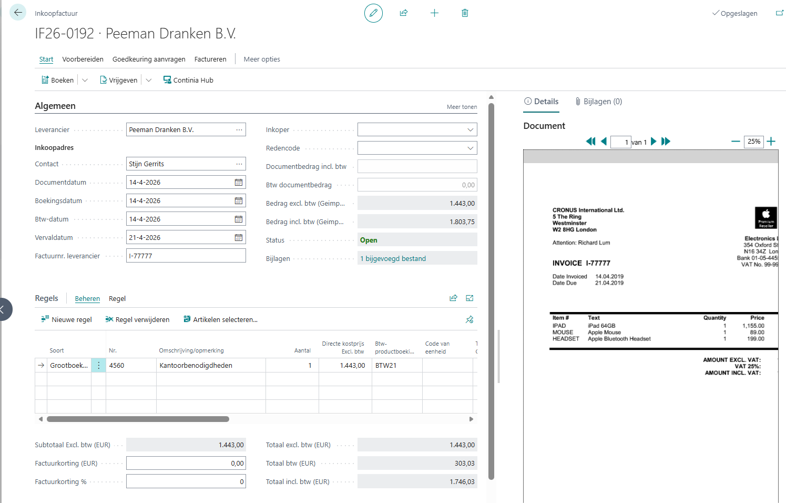This screenshot has height=503, width=786.
Task: Go to next document page
Action: click(654, 142)
